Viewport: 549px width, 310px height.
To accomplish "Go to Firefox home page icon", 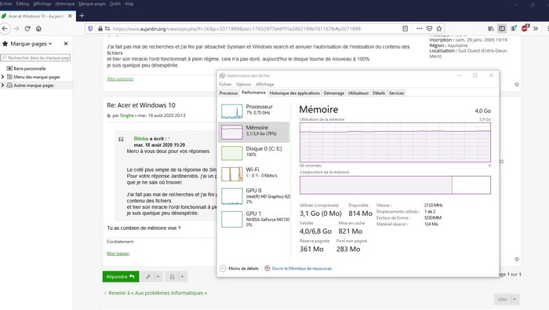I will pos(38,29).
